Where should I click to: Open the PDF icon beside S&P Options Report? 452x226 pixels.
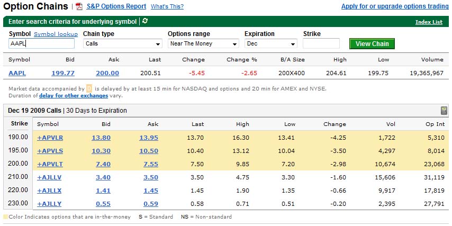coord(79,6)
